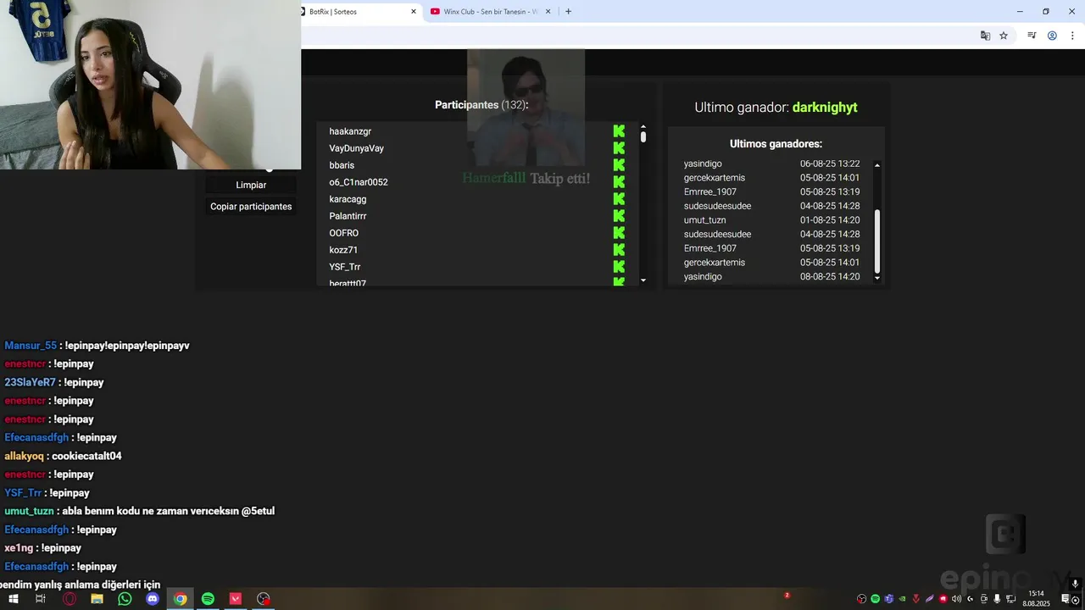Open a new Chrome tab
Screen dimensions: 1085x610
(568, 12)
